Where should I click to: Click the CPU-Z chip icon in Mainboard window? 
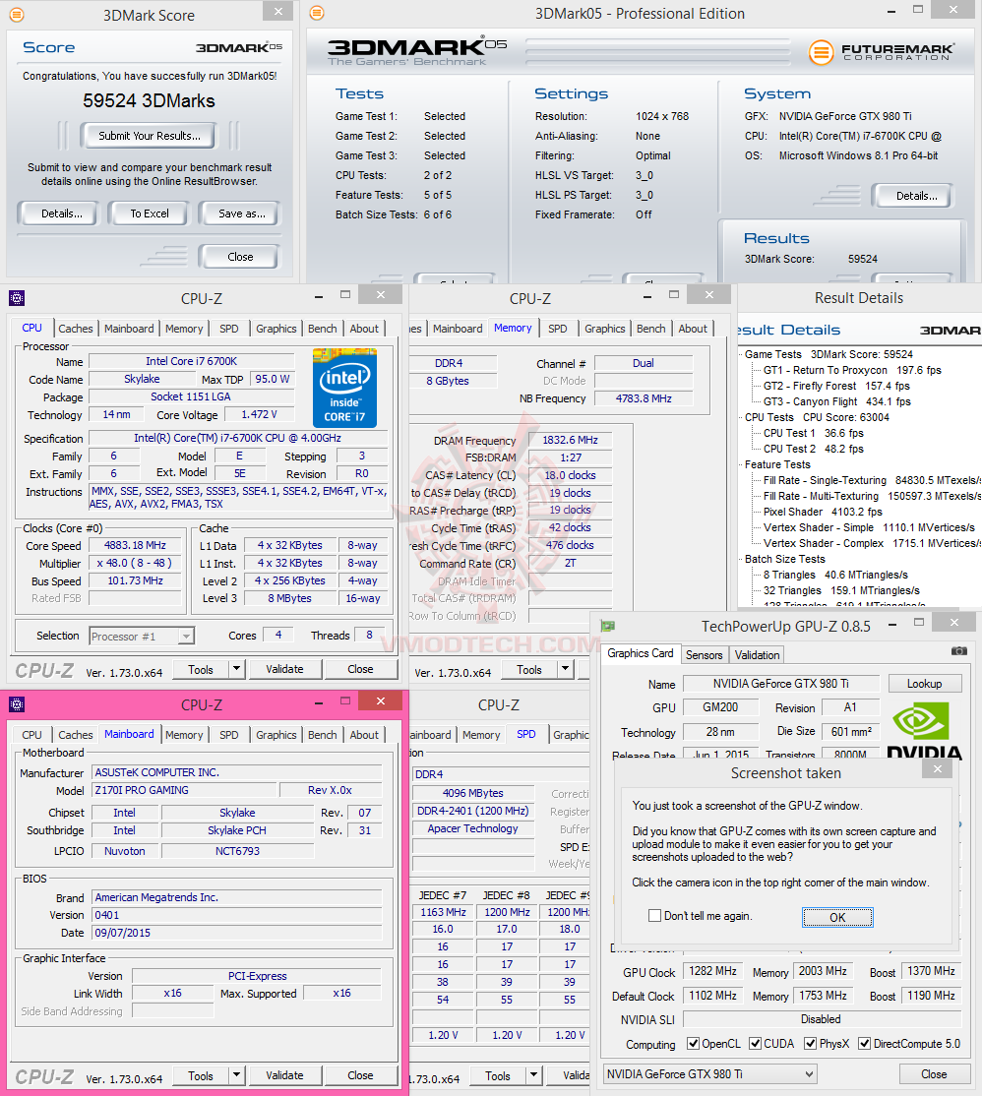coord(17,704)
